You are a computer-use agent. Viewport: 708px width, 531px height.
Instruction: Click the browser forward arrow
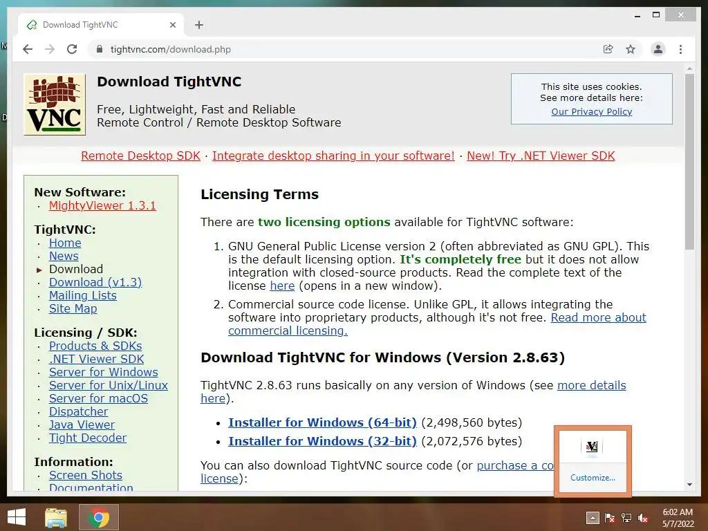pos(50,49)
